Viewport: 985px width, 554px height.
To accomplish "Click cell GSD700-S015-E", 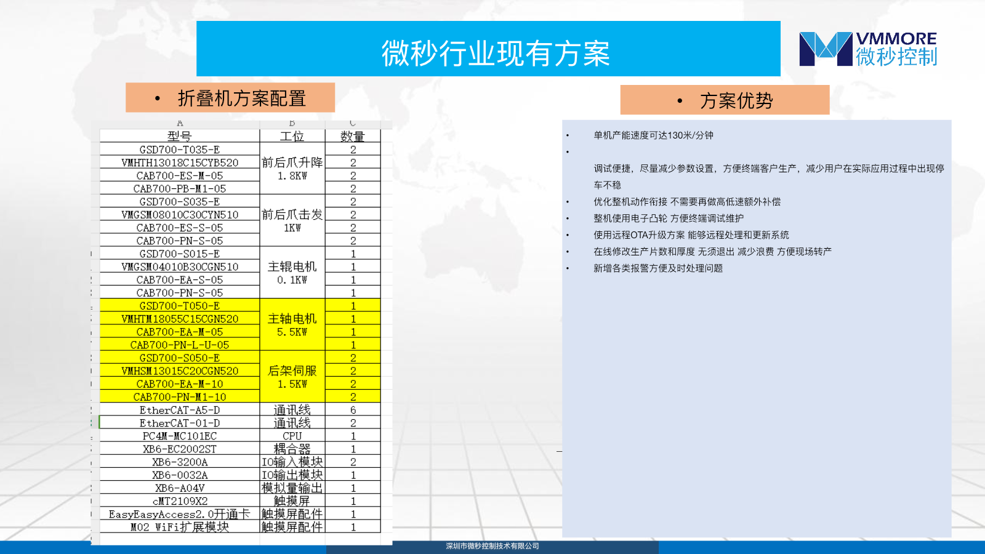I will [x=180, y=254].
